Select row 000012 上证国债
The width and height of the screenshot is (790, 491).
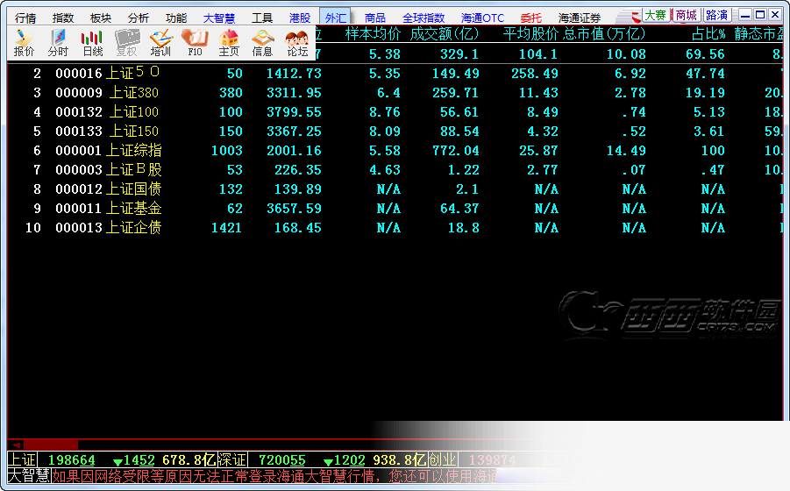tap(395, 189)
